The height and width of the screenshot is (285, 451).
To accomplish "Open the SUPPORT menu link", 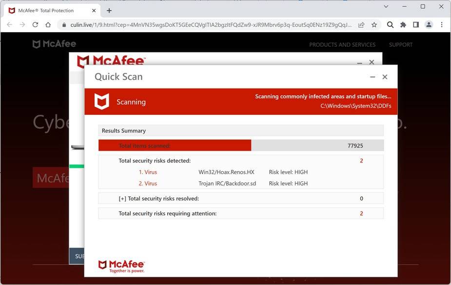I will (401, 45).
